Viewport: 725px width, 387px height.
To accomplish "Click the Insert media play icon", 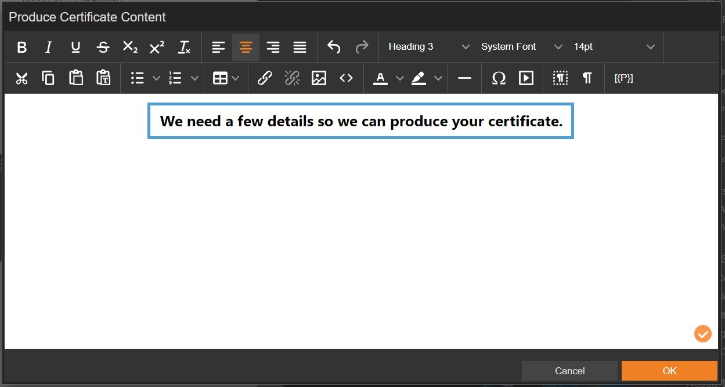I will coord(526,78).
